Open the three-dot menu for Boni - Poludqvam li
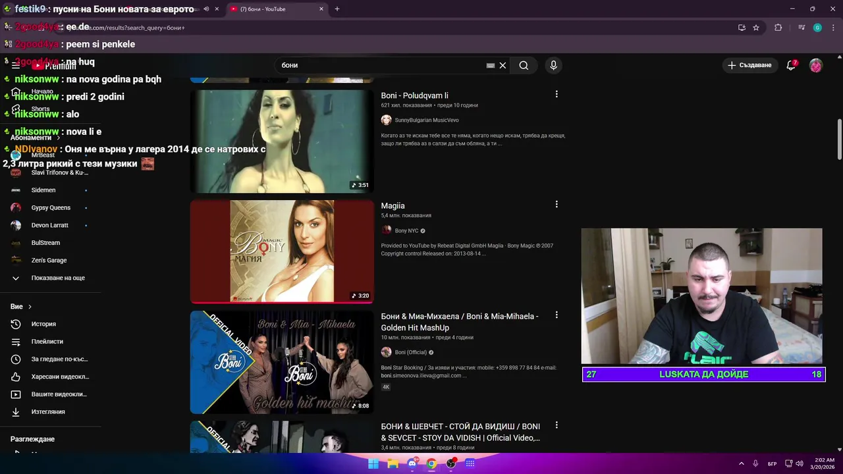The width and height of the screenshot is (843, 474). click(557, 94)
